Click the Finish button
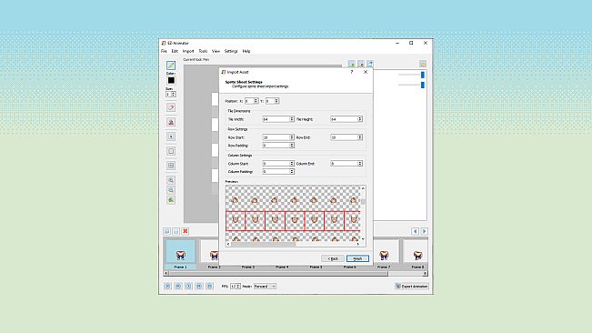Image resolution: width=592 pixels, height=333 pixels. pos(357,258)
